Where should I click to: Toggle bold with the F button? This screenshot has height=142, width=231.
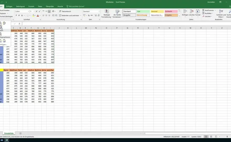point(16,16)
